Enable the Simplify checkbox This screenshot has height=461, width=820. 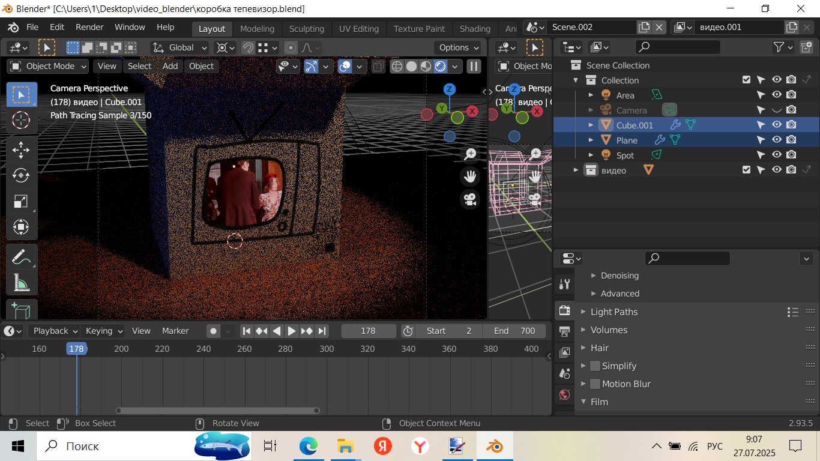tap(595, 366)
